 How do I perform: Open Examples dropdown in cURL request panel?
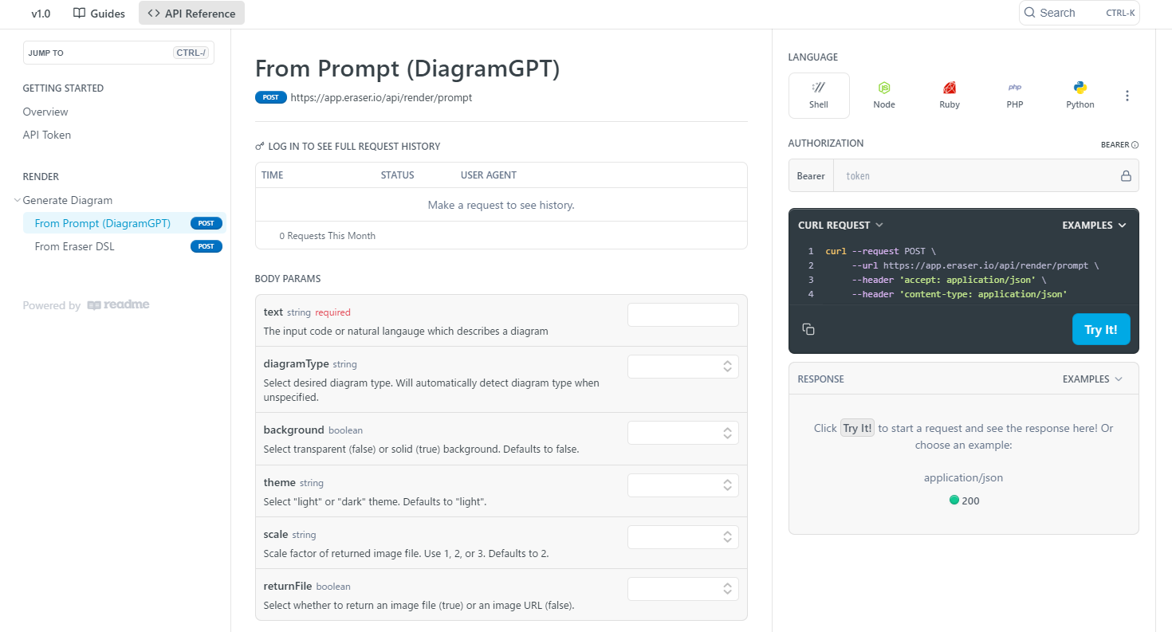pyautogui.click(x=1095, y=226)
